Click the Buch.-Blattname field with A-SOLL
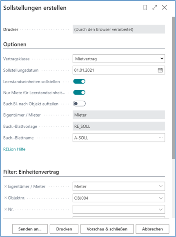 click(x=119, y=137)
